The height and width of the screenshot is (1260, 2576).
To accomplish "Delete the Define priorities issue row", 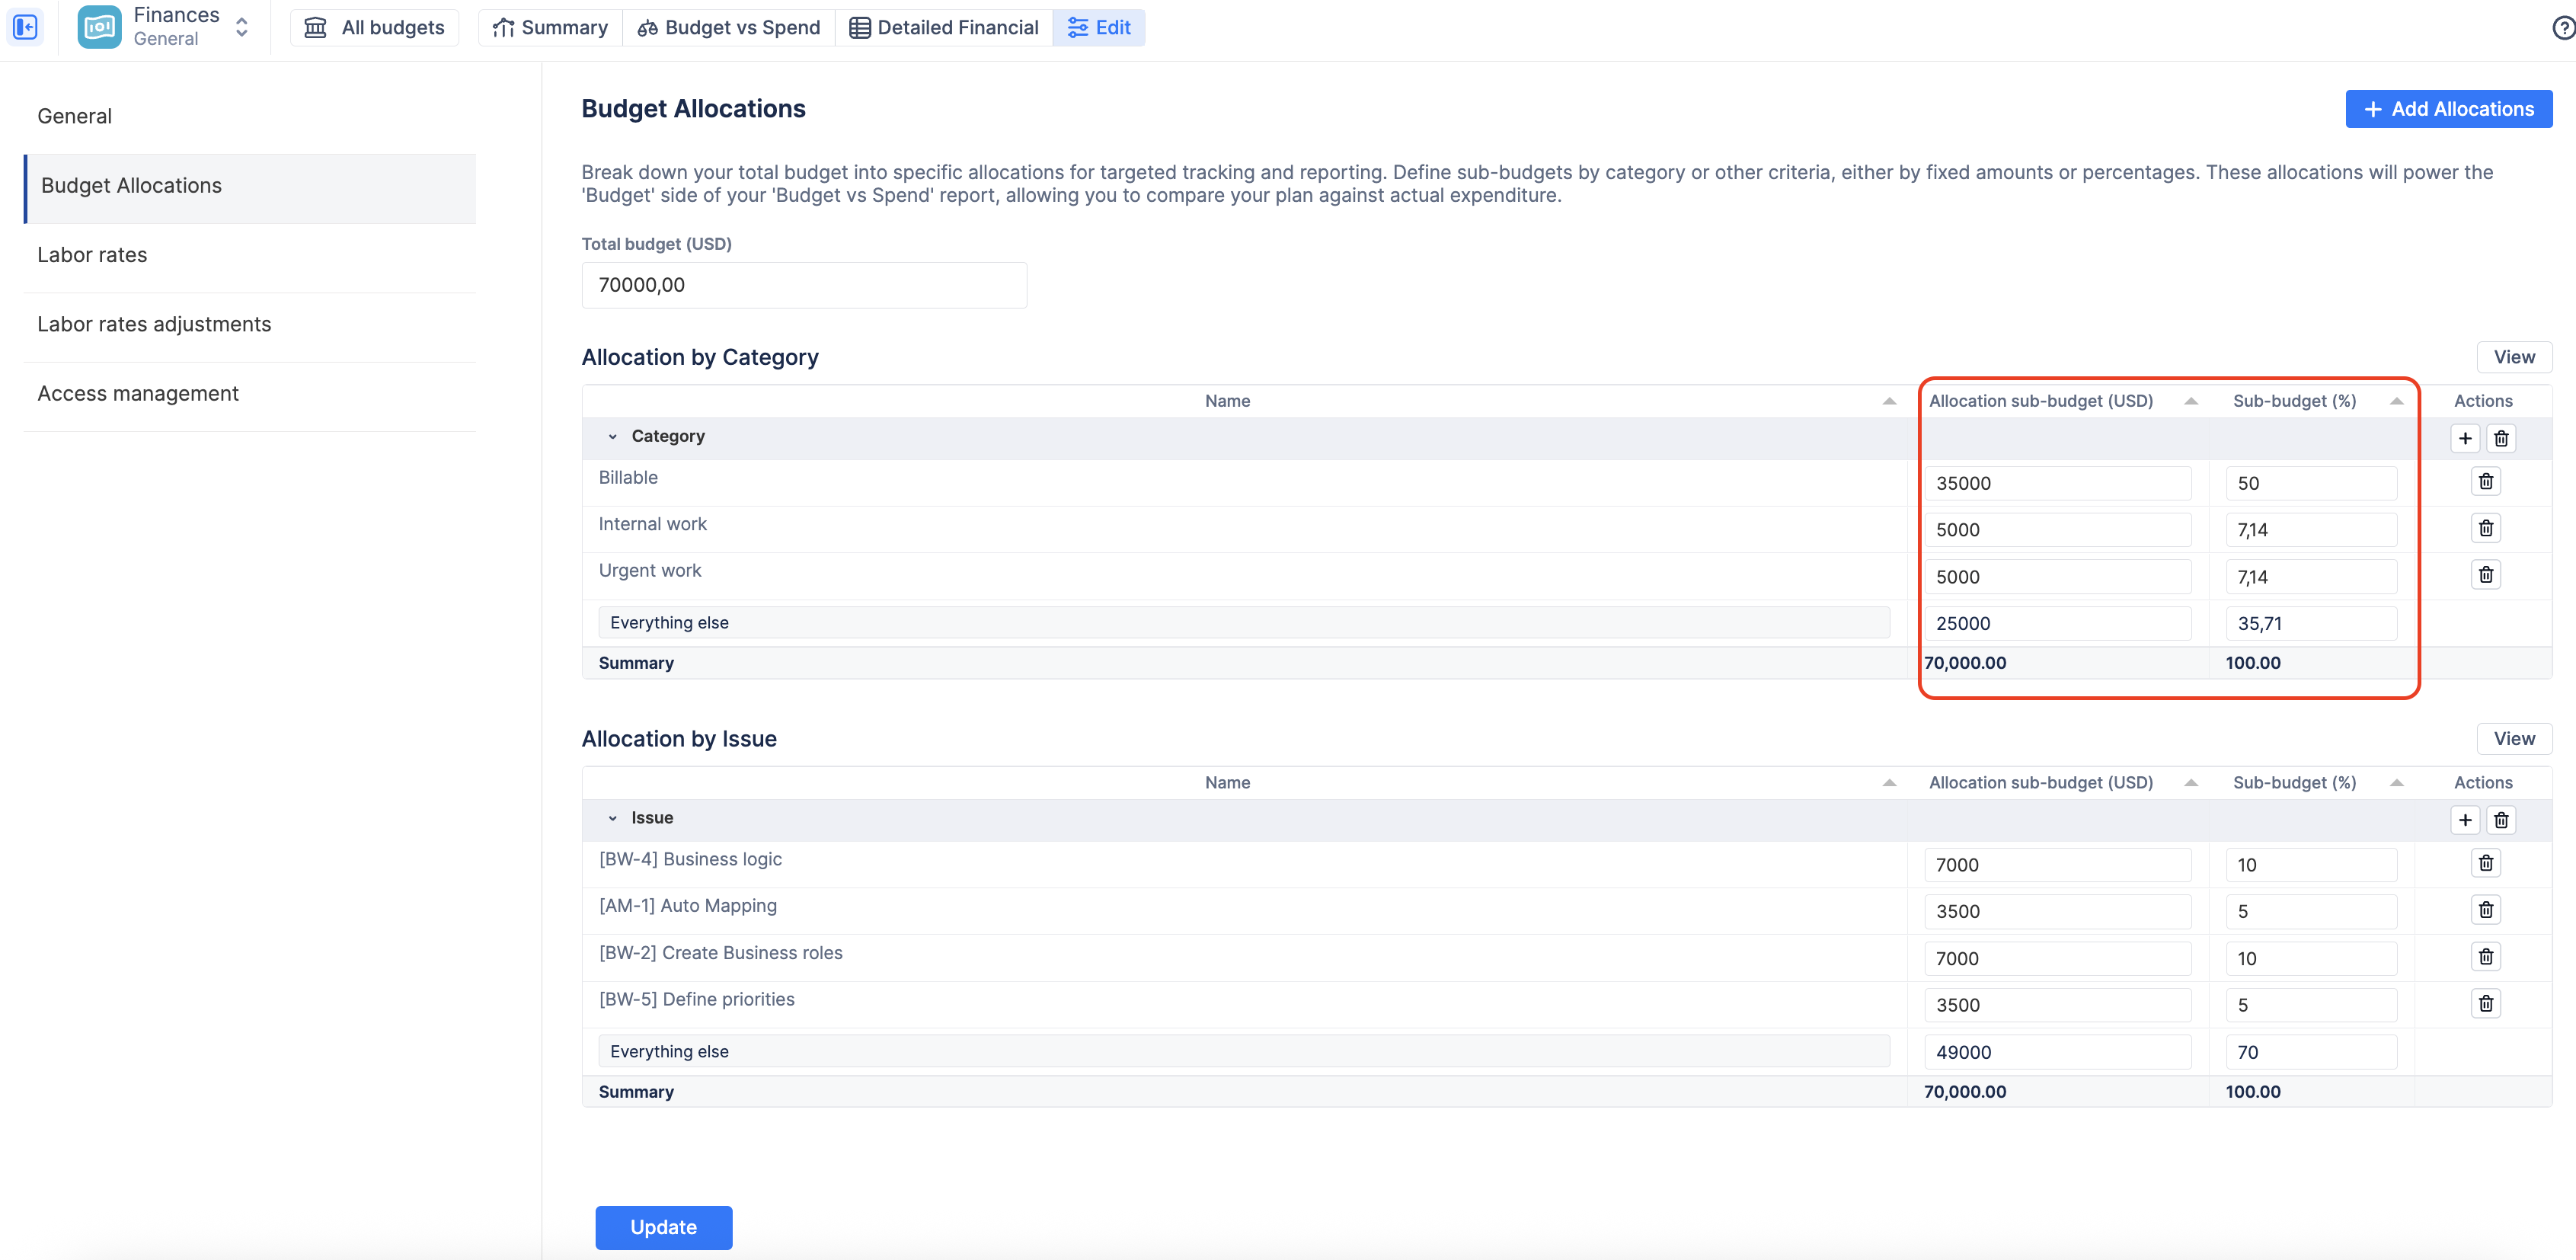I will click(2485, 1003).
